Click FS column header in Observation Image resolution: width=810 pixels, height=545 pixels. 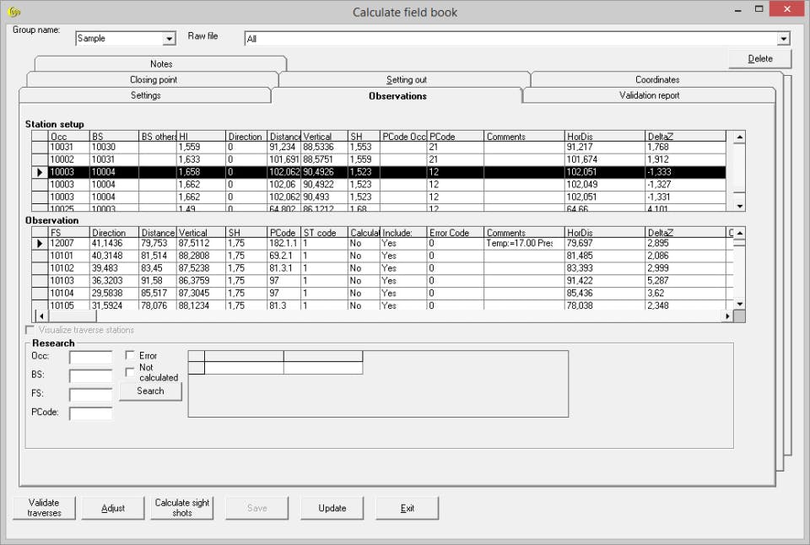click(69, 233)
